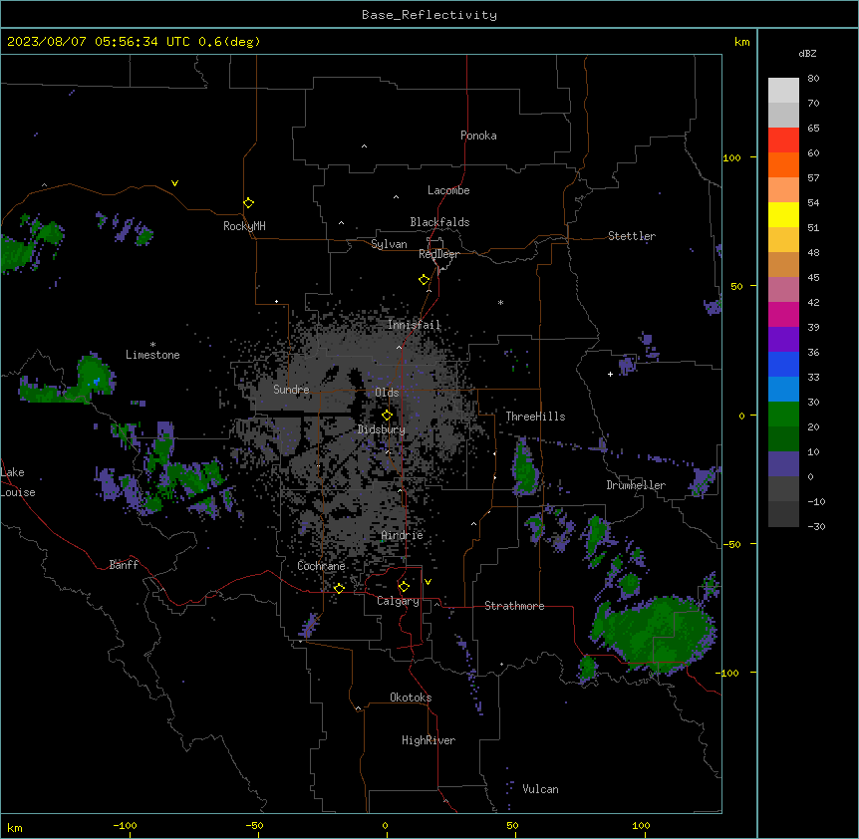Select the light blue 33-30 dBZ swatch

[x=783, y=390]
